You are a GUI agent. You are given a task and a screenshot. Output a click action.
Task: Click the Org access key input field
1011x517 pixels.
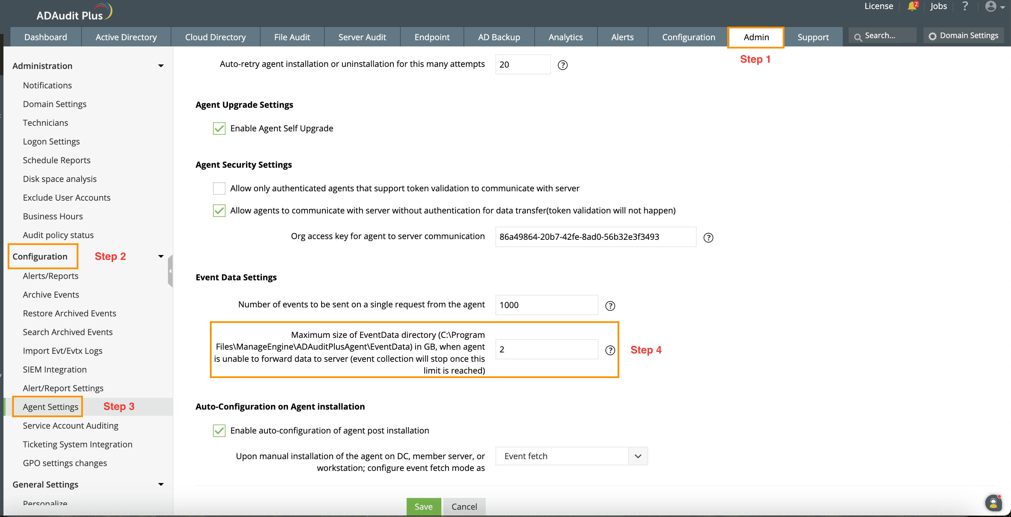[x=595, y=237]
